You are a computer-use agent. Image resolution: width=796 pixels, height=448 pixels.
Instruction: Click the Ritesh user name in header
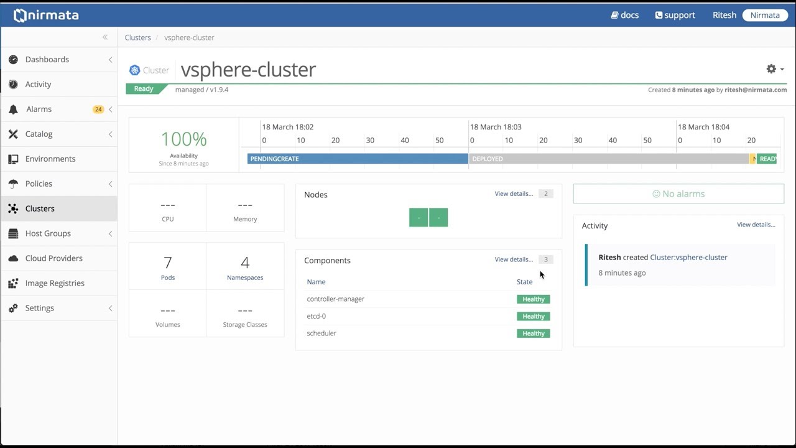click(724, 15)
